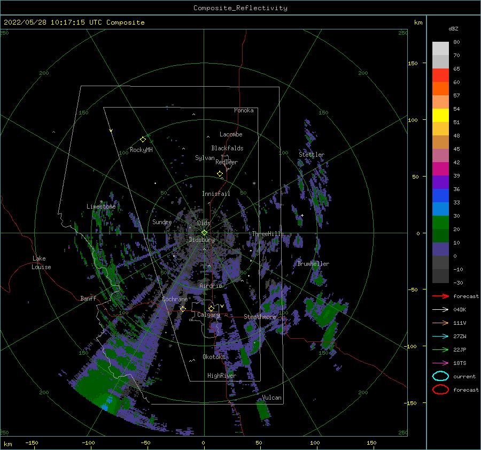Click the magenta 39-42 dBZ swatch
Viewport: 481px width, 450px height.
tap(440, 169)
